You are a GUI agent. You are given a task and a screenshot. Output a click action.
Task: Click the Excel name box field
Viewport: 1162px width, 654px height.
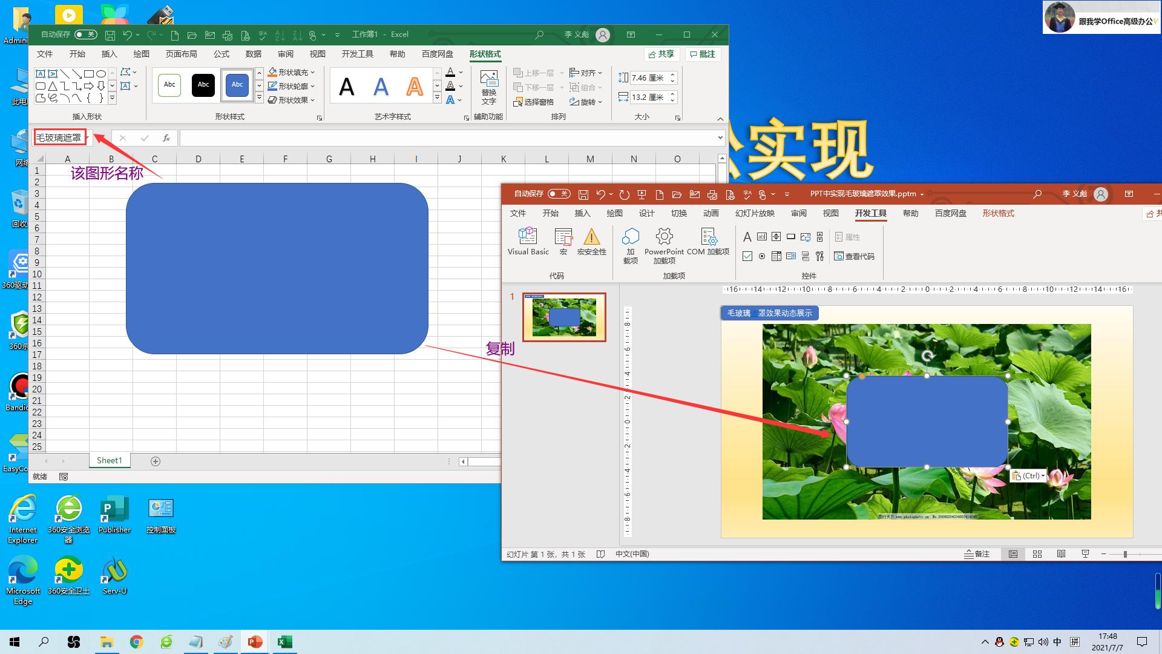pyautogui.click(x=59, y=137)
